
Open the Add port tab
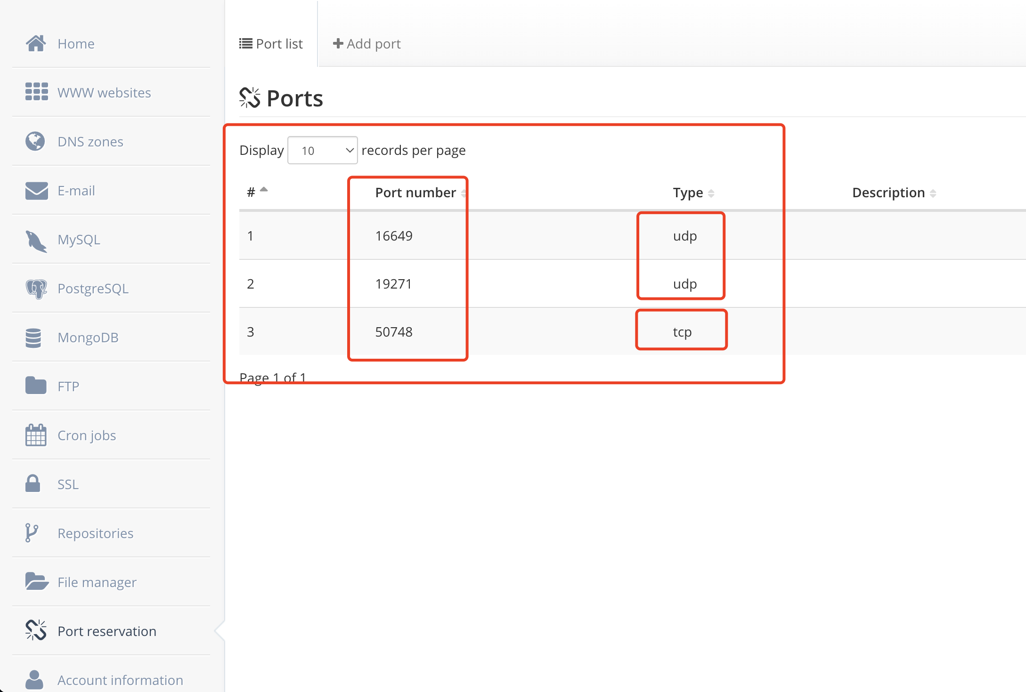(x=367, y=44)
